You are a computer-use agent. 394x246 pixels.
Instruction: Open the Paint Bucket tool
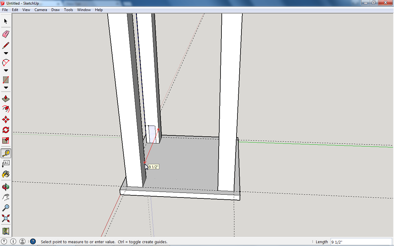coord(6,174)
